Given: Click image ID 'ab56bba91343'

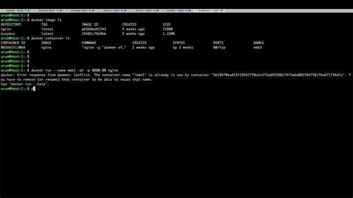Looking at the screenshot, I should [x=94, y=29].
